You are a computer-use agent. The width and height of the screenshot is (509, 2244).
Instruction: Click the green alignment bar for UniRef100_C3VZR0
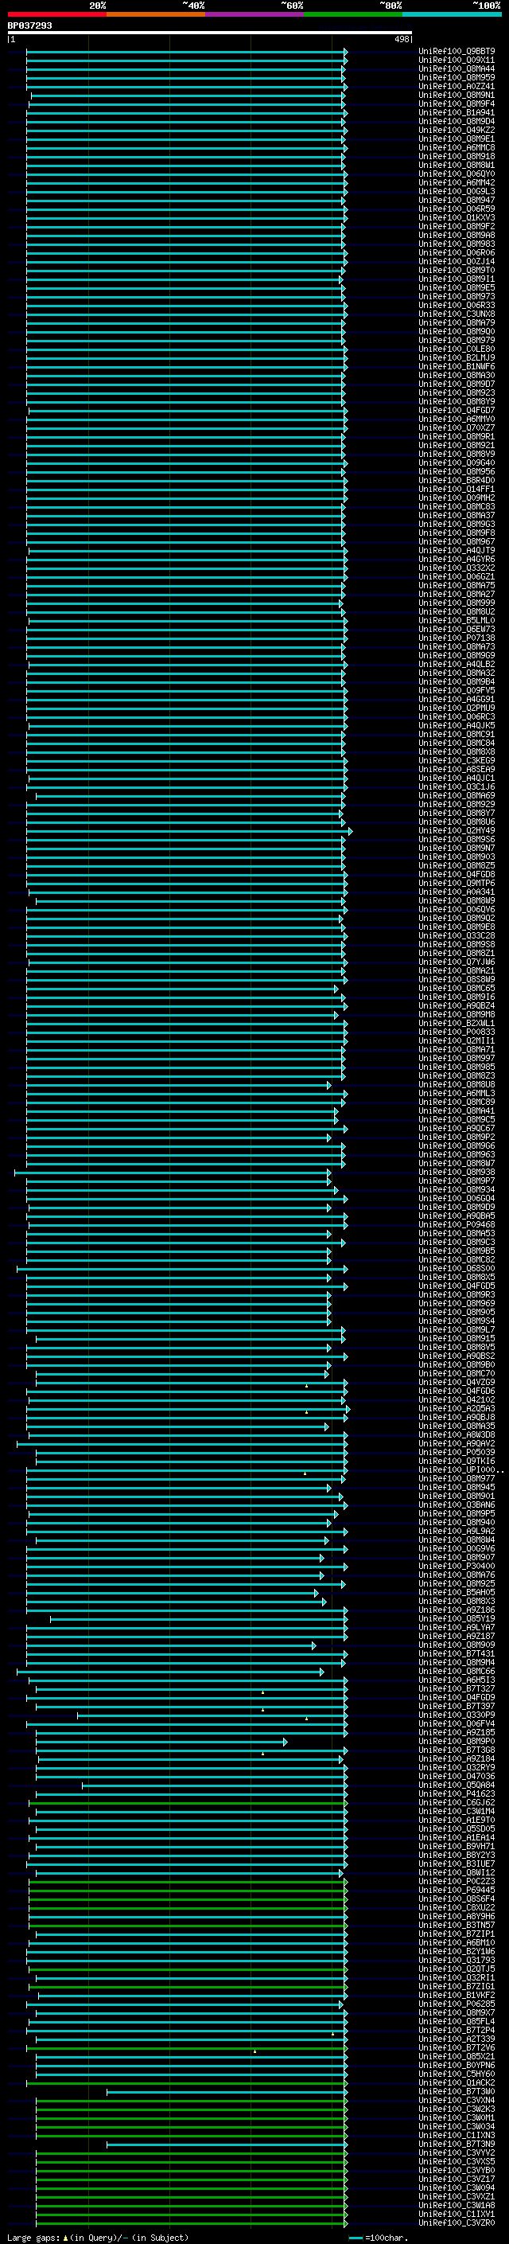coord(192,2223)
